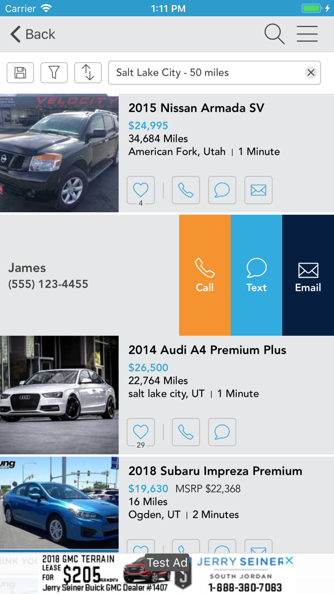Open the hamburger menu

(307, 34)
